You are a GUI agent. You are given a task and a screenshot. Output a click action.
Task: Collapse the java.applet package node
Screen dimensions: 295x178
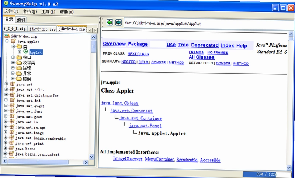[7, 41]
